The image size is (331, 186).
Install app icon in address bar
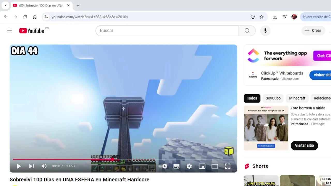(253, 17)
